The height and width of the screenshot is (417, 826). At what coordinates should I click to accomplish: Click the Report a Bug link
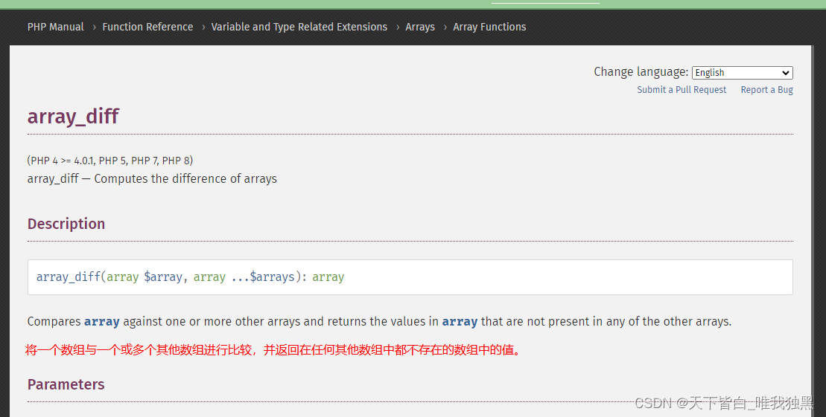[x=766, y=90]
